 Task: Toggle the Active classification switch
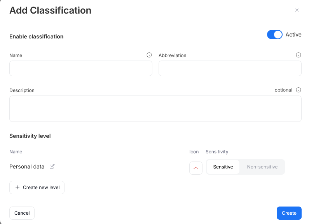pos(274,35)
